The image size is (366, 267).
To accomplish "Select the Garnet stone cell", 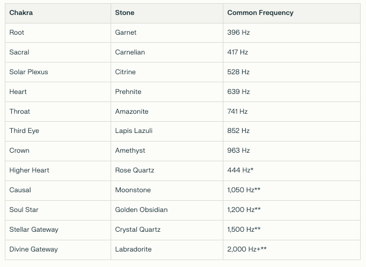I will (126, 33).
